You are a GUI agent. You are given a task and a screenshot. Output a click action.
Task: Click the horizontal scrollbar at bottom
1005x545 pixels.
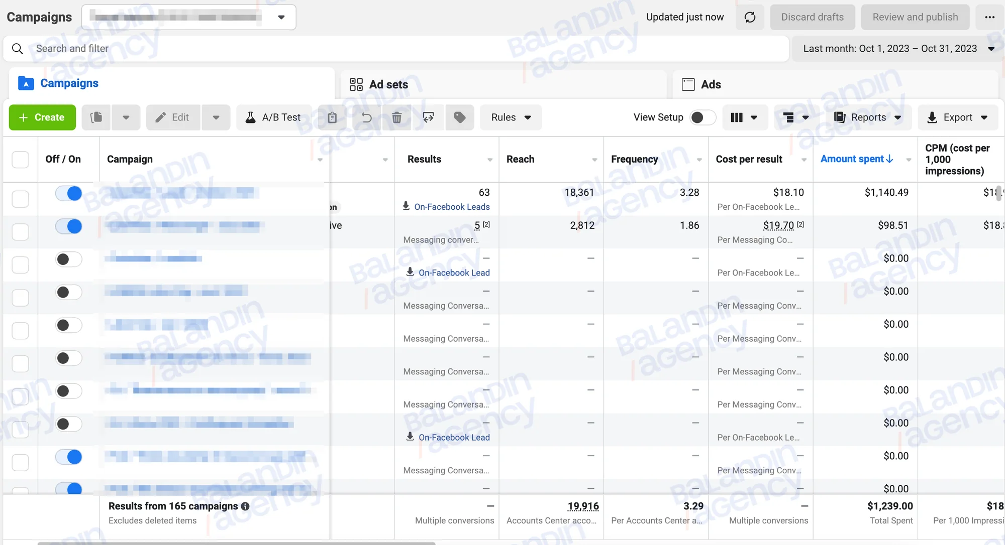pos(236,543)
